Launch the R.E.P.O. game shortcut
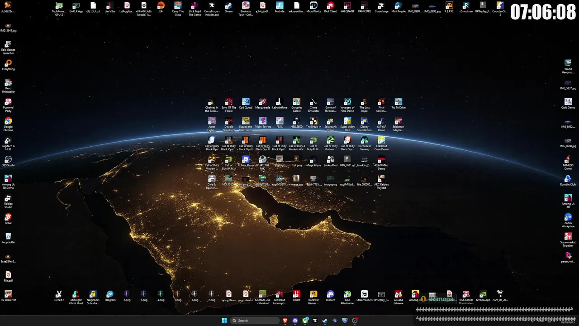The width and height of the screenshot is (579, 326). pyautogui.click(x=449, y=7)
